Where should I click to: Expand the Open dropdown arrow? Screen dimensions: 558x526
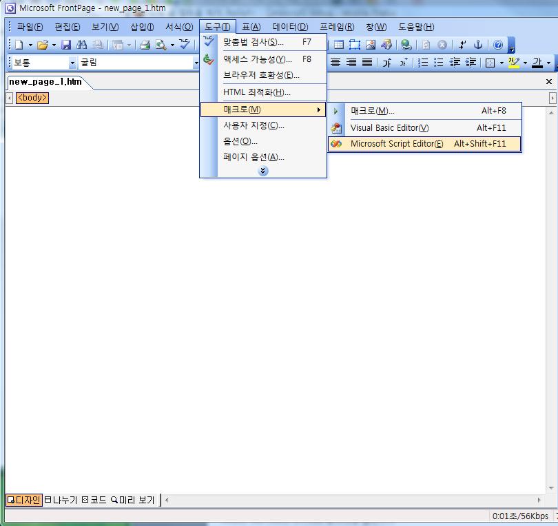(54, 45)
